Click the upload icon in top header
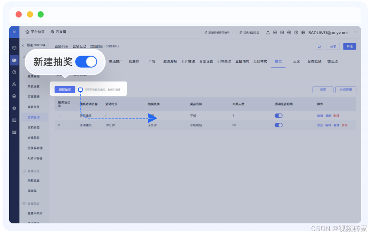369x235 pixels. pos(268,33)
